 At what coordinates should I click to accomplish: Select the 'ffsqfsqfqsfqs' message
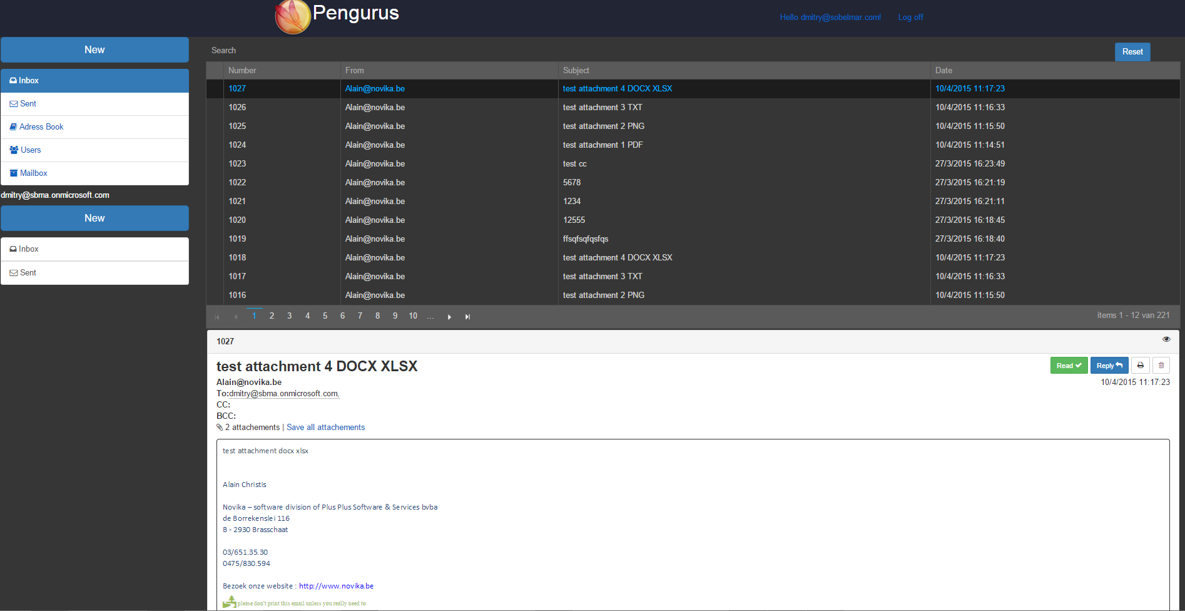[x=693, y=239]
